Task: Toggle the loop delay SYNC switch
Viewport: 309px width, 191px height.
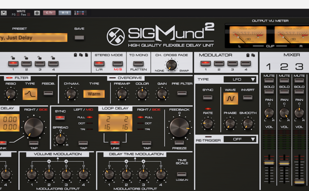Action: tap(60, 118)
